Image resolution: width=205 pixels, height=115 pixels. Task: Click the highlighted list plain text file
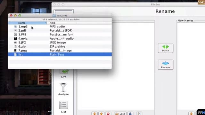[x=60, y=55]
